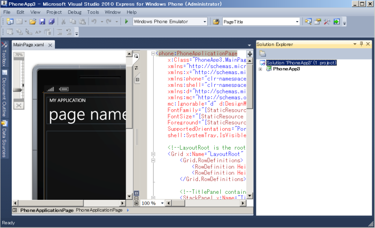Open the Add New Item dropdown arrow
Viewport: 375px width, 228px height.
click(25, 22)
